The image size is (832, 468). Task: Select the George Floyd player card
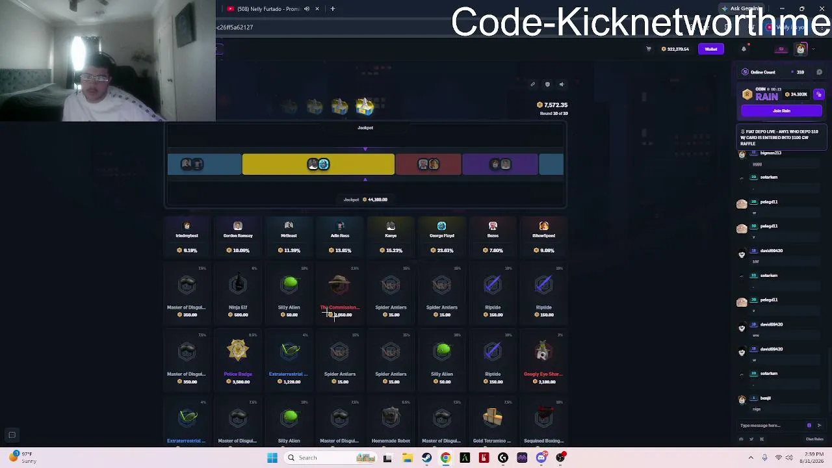point(442,238)
